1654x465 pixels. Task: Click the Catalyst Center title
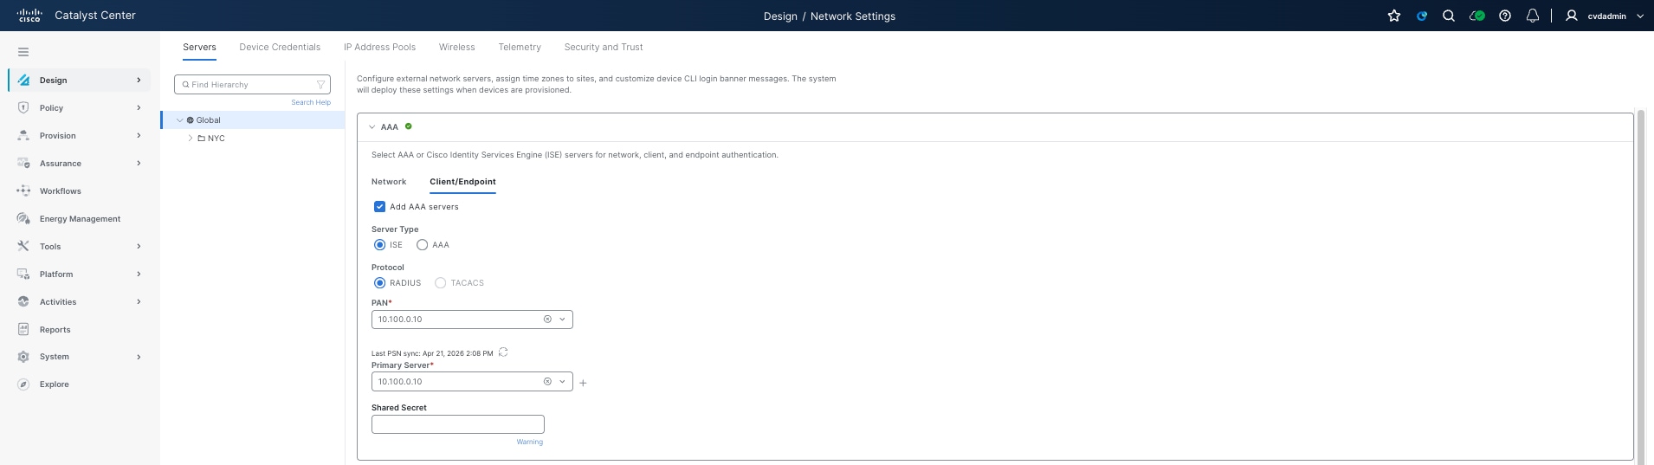(x=95, y=16)
